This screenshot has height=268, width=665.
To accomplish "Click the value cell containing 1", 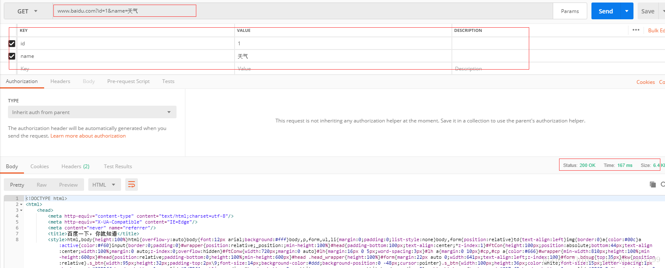I will [343, 44].
